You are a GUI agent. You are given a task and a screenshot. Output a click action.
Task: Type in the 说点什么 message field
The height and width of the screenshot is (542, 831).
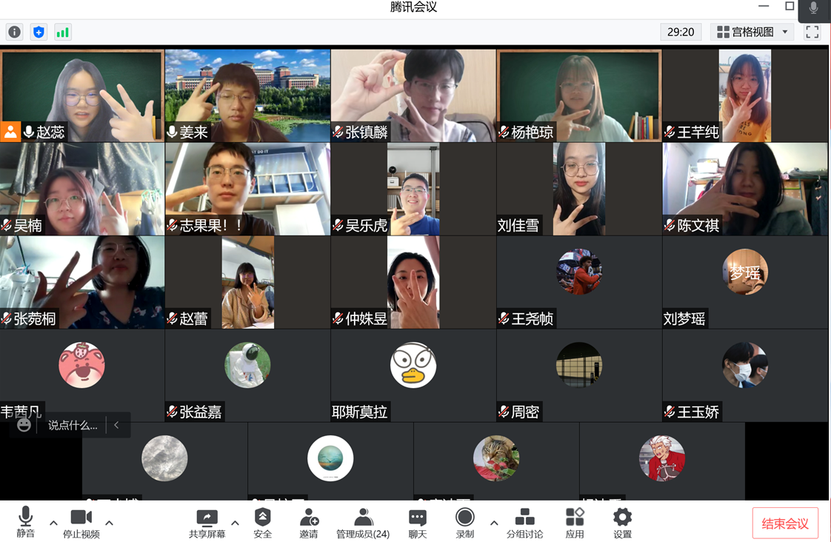tap(73, 425)
